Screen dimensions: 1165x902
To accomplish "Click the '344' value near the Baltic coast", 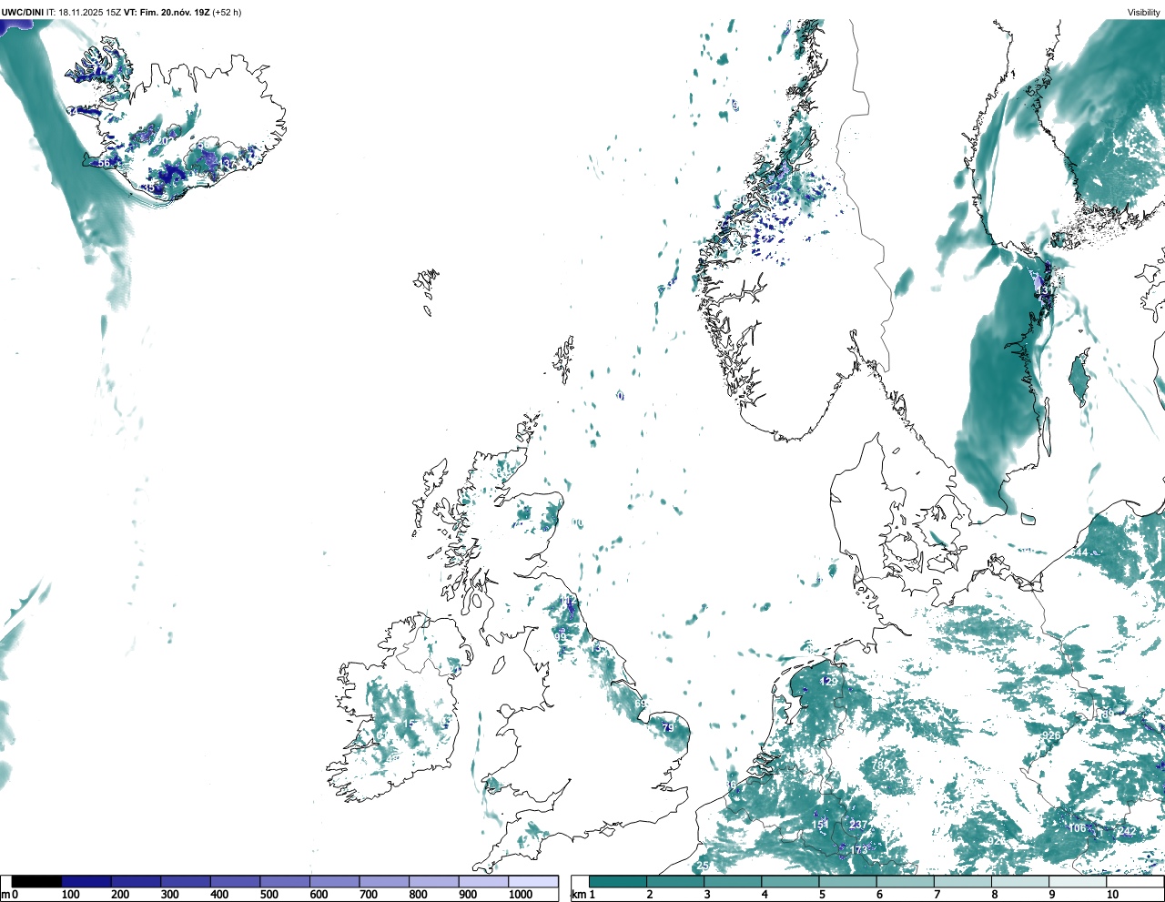I will 1079,552.
